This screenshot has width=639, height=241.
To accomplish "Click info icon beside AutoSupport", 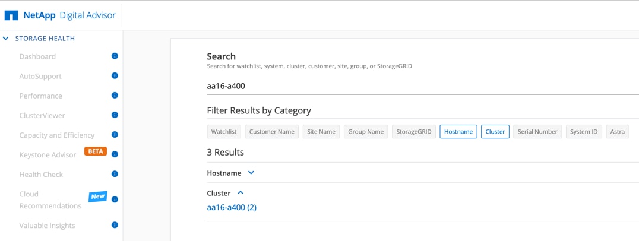I will 115,76.
